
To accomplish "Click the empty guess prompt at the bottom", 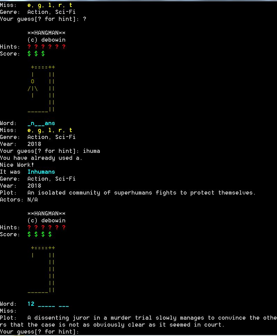I will point(40,332).
